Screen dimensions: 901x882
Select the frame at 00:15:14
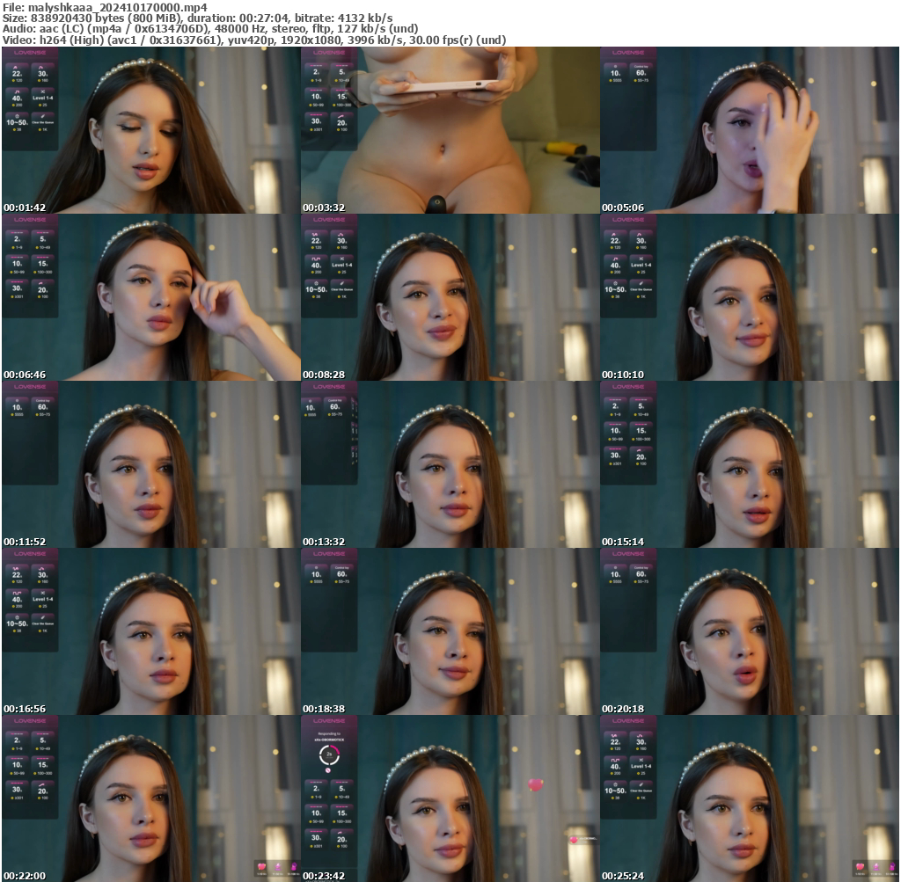tap(749, 464)
